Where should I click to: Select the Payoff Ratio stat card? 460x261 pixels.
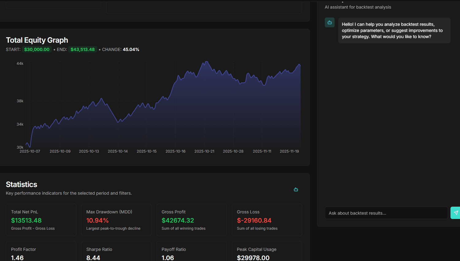point(191,252)
